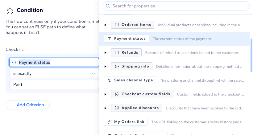Click the link icon on My Orders link chip

click(110, 122)
